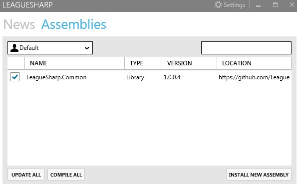Sort by the LOCATION column header
Viewport: 297px width, 184px height.
click(x=254, y=63)
